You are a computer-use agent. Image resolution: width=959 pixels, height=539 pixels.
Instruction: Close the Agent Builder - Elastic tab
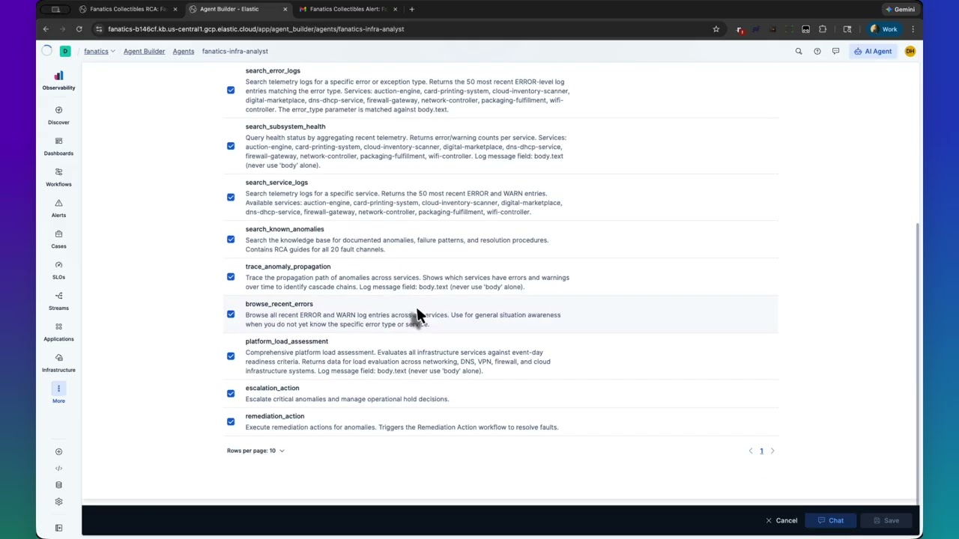point(285,9)
